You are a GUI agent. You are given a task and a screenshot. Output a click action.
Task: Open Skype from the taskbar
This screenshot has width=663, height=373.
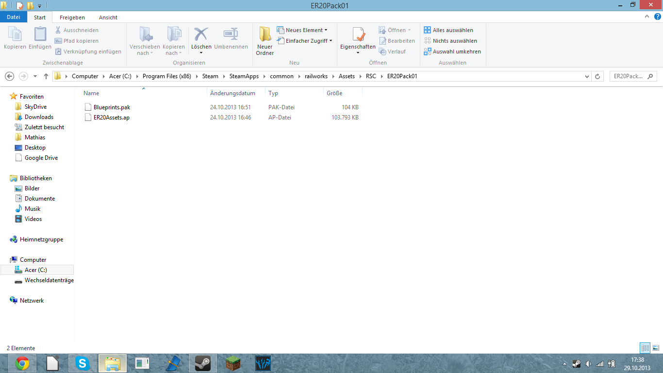coord(83,363)
